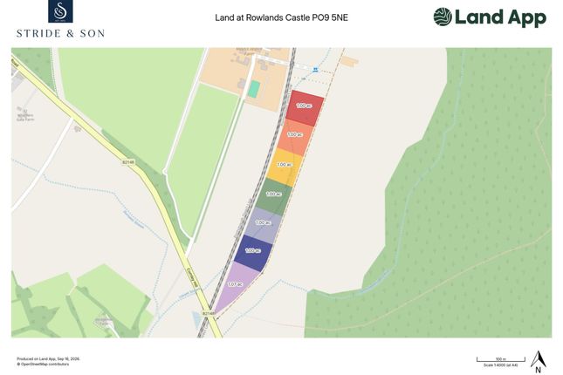Click the Produced on Land App text
The width and height of the screenshot is (563, 375).
[49, 358]
